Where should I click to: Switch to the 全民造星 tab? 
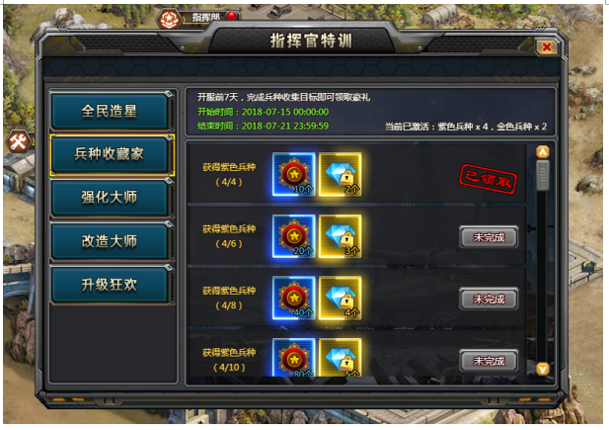110,112
